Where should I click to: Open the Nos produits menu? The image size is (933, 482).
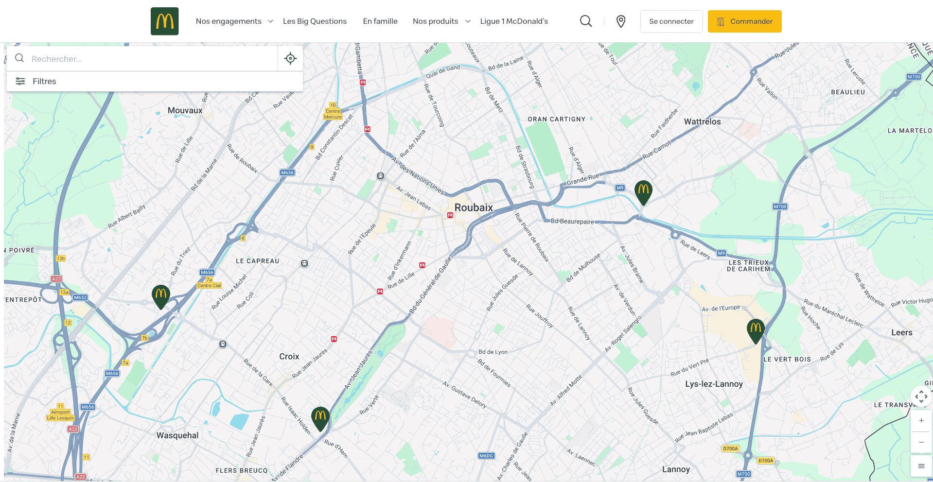[x=435, y=21]
